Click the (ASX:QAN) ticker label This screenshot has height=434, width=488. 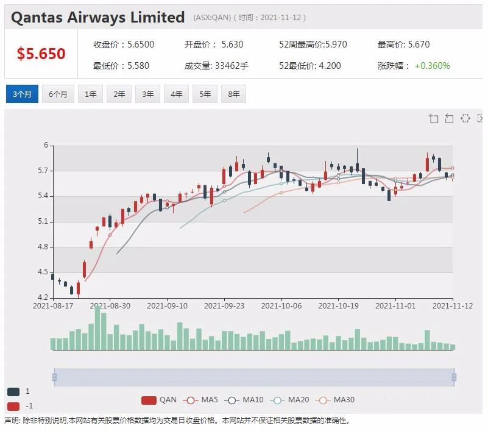point(212,18)
